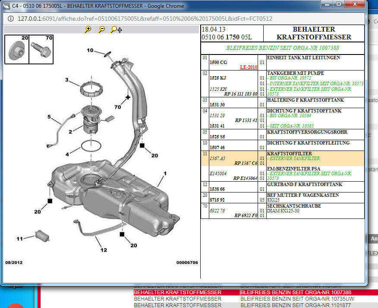Screen dimensions: 378x308
Task: Click part number 6922 76
Action: coord(217,211)
